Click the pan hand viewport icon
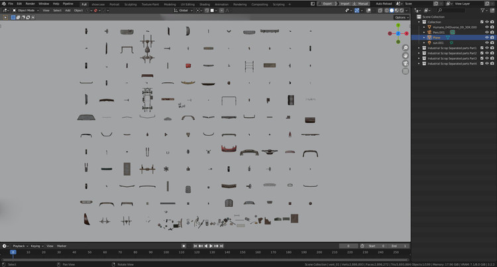 (x=406, y=56)
